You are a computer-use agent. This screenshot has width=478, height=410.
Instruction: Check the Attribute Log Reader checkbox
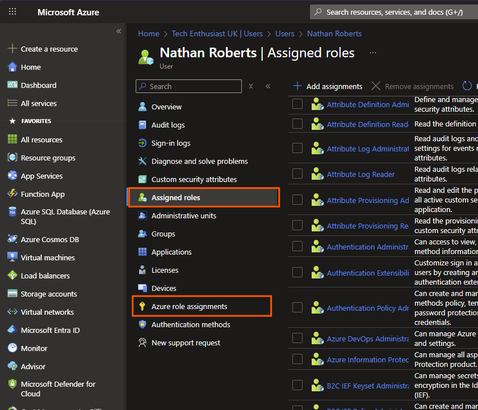tap(297, 174)
